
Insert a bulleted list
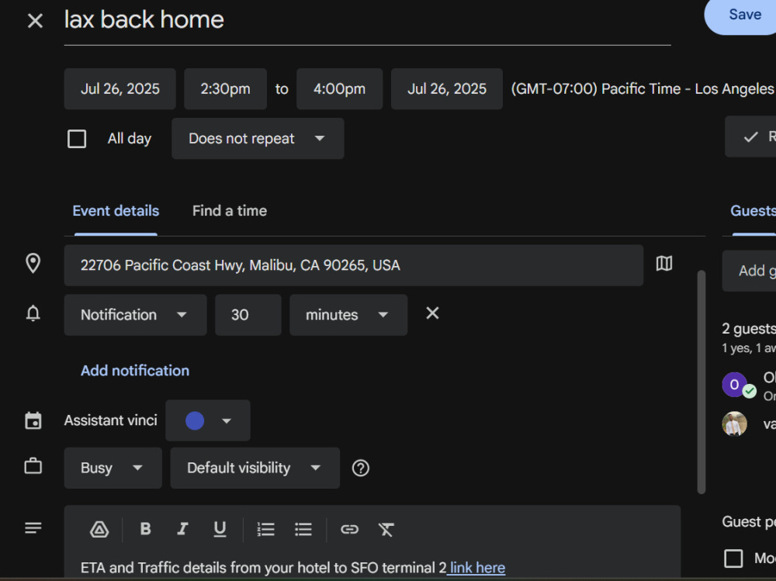pyautogui.click(x=303, y=530)
